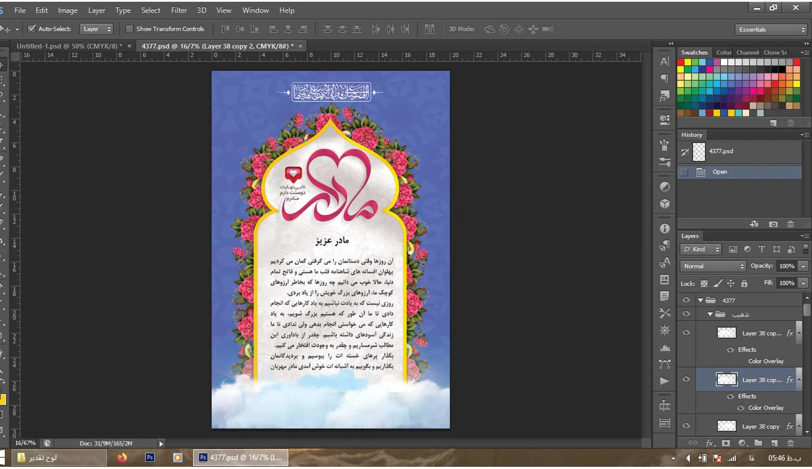Toggle the Auto-Select checkbox

(32, 29)
